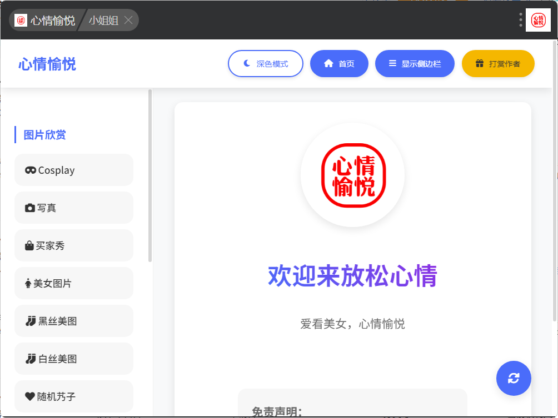
Task: Close the 小姐姐 tab
Action: [x=128, y=20]
